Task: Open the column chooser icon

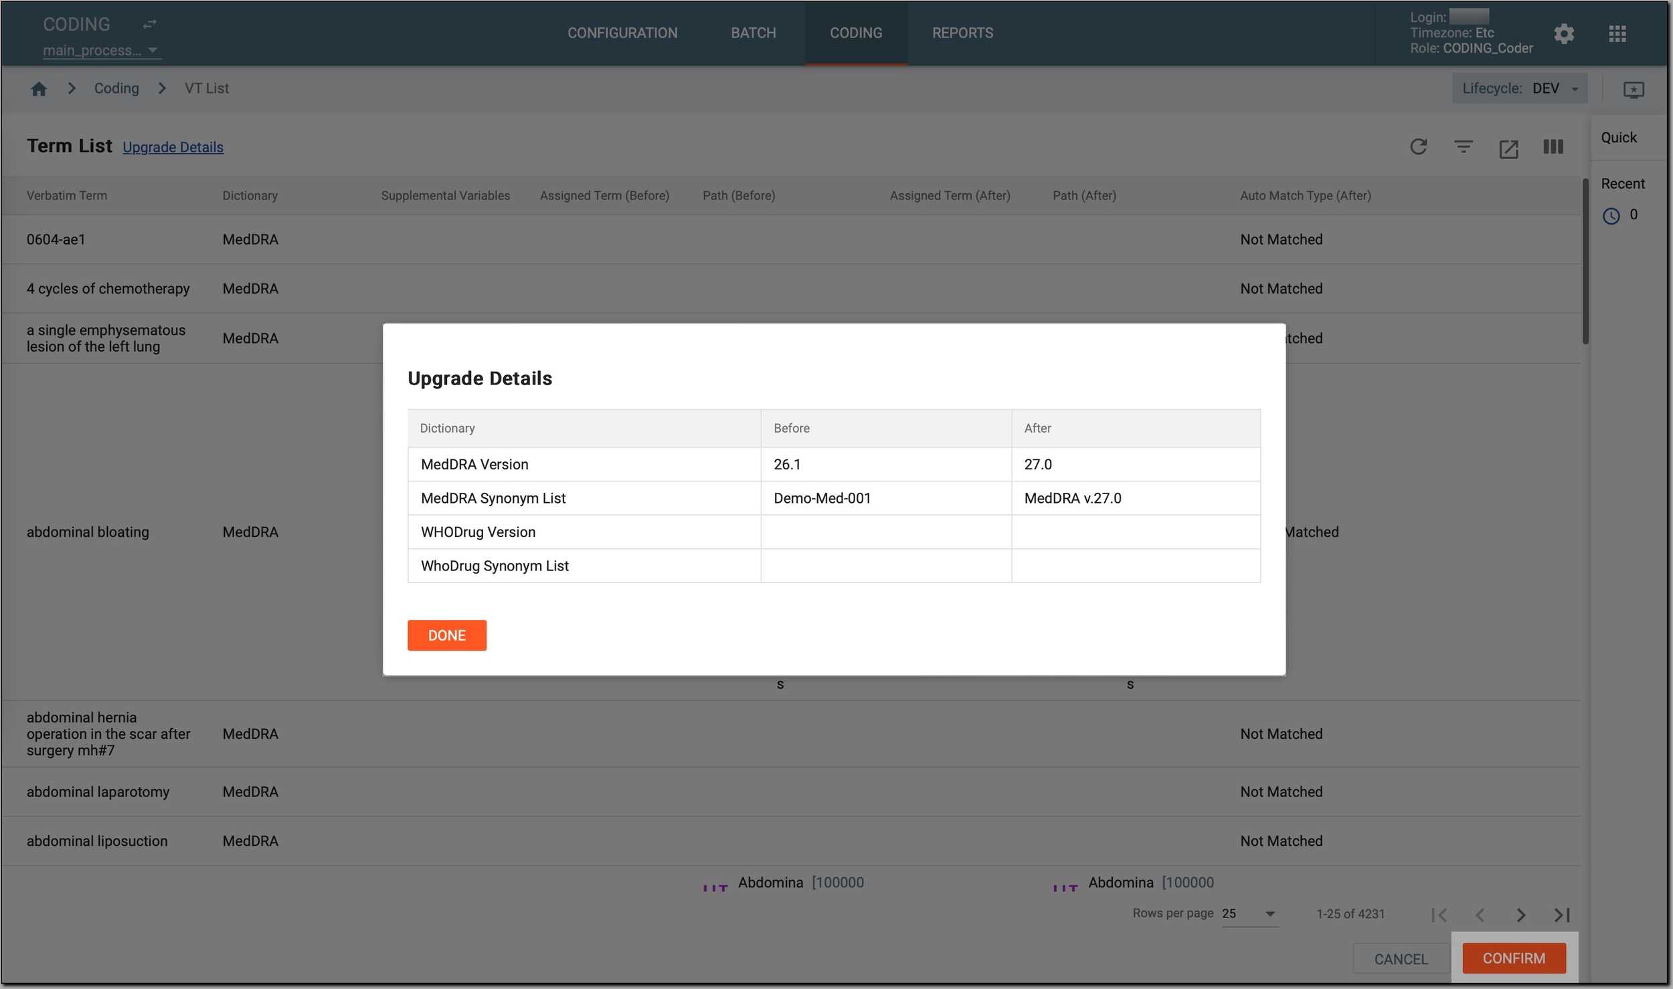Action: click(1553, 146)
